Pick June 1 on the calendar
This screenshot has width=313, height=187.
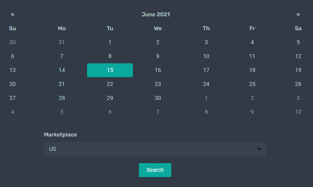[110, 42]
